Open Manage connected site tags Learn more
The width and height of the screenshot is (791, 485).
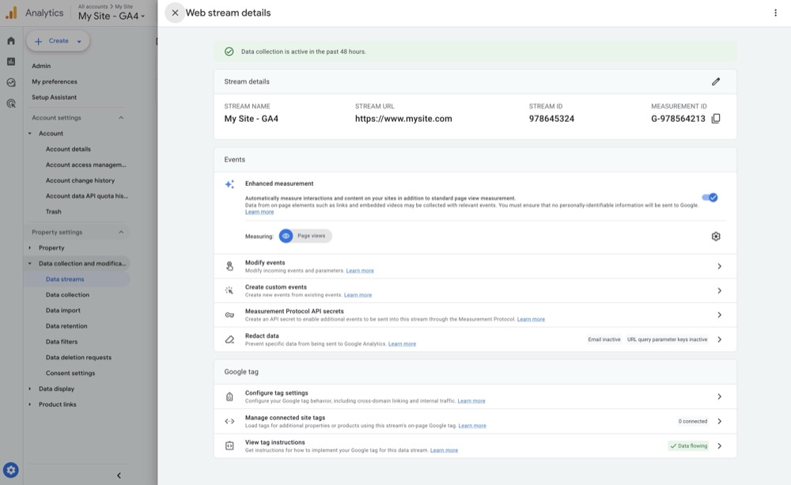click(472, 426)
